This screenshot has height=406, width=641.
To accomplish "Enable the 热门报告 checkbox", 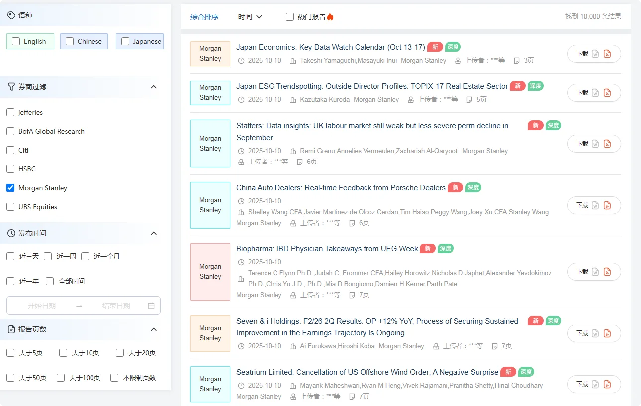I will pos(290,17).
